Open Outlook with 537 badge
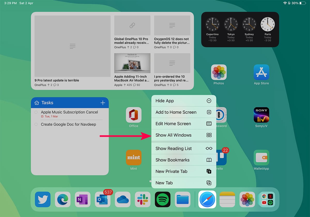Viewport: 310px width, 217px height. click(x=103, y=199)
